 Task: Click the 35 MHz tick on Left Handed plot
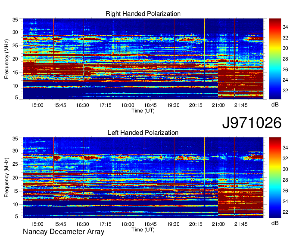[15, 139]
